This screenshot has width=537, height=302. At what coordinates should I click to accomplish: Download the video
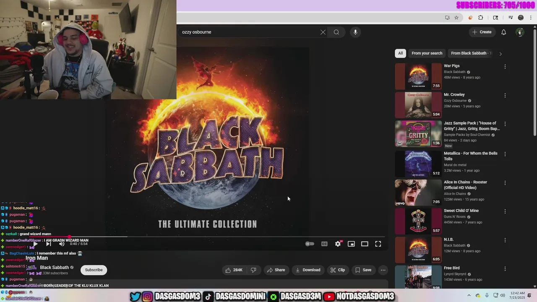coord(308,270)
